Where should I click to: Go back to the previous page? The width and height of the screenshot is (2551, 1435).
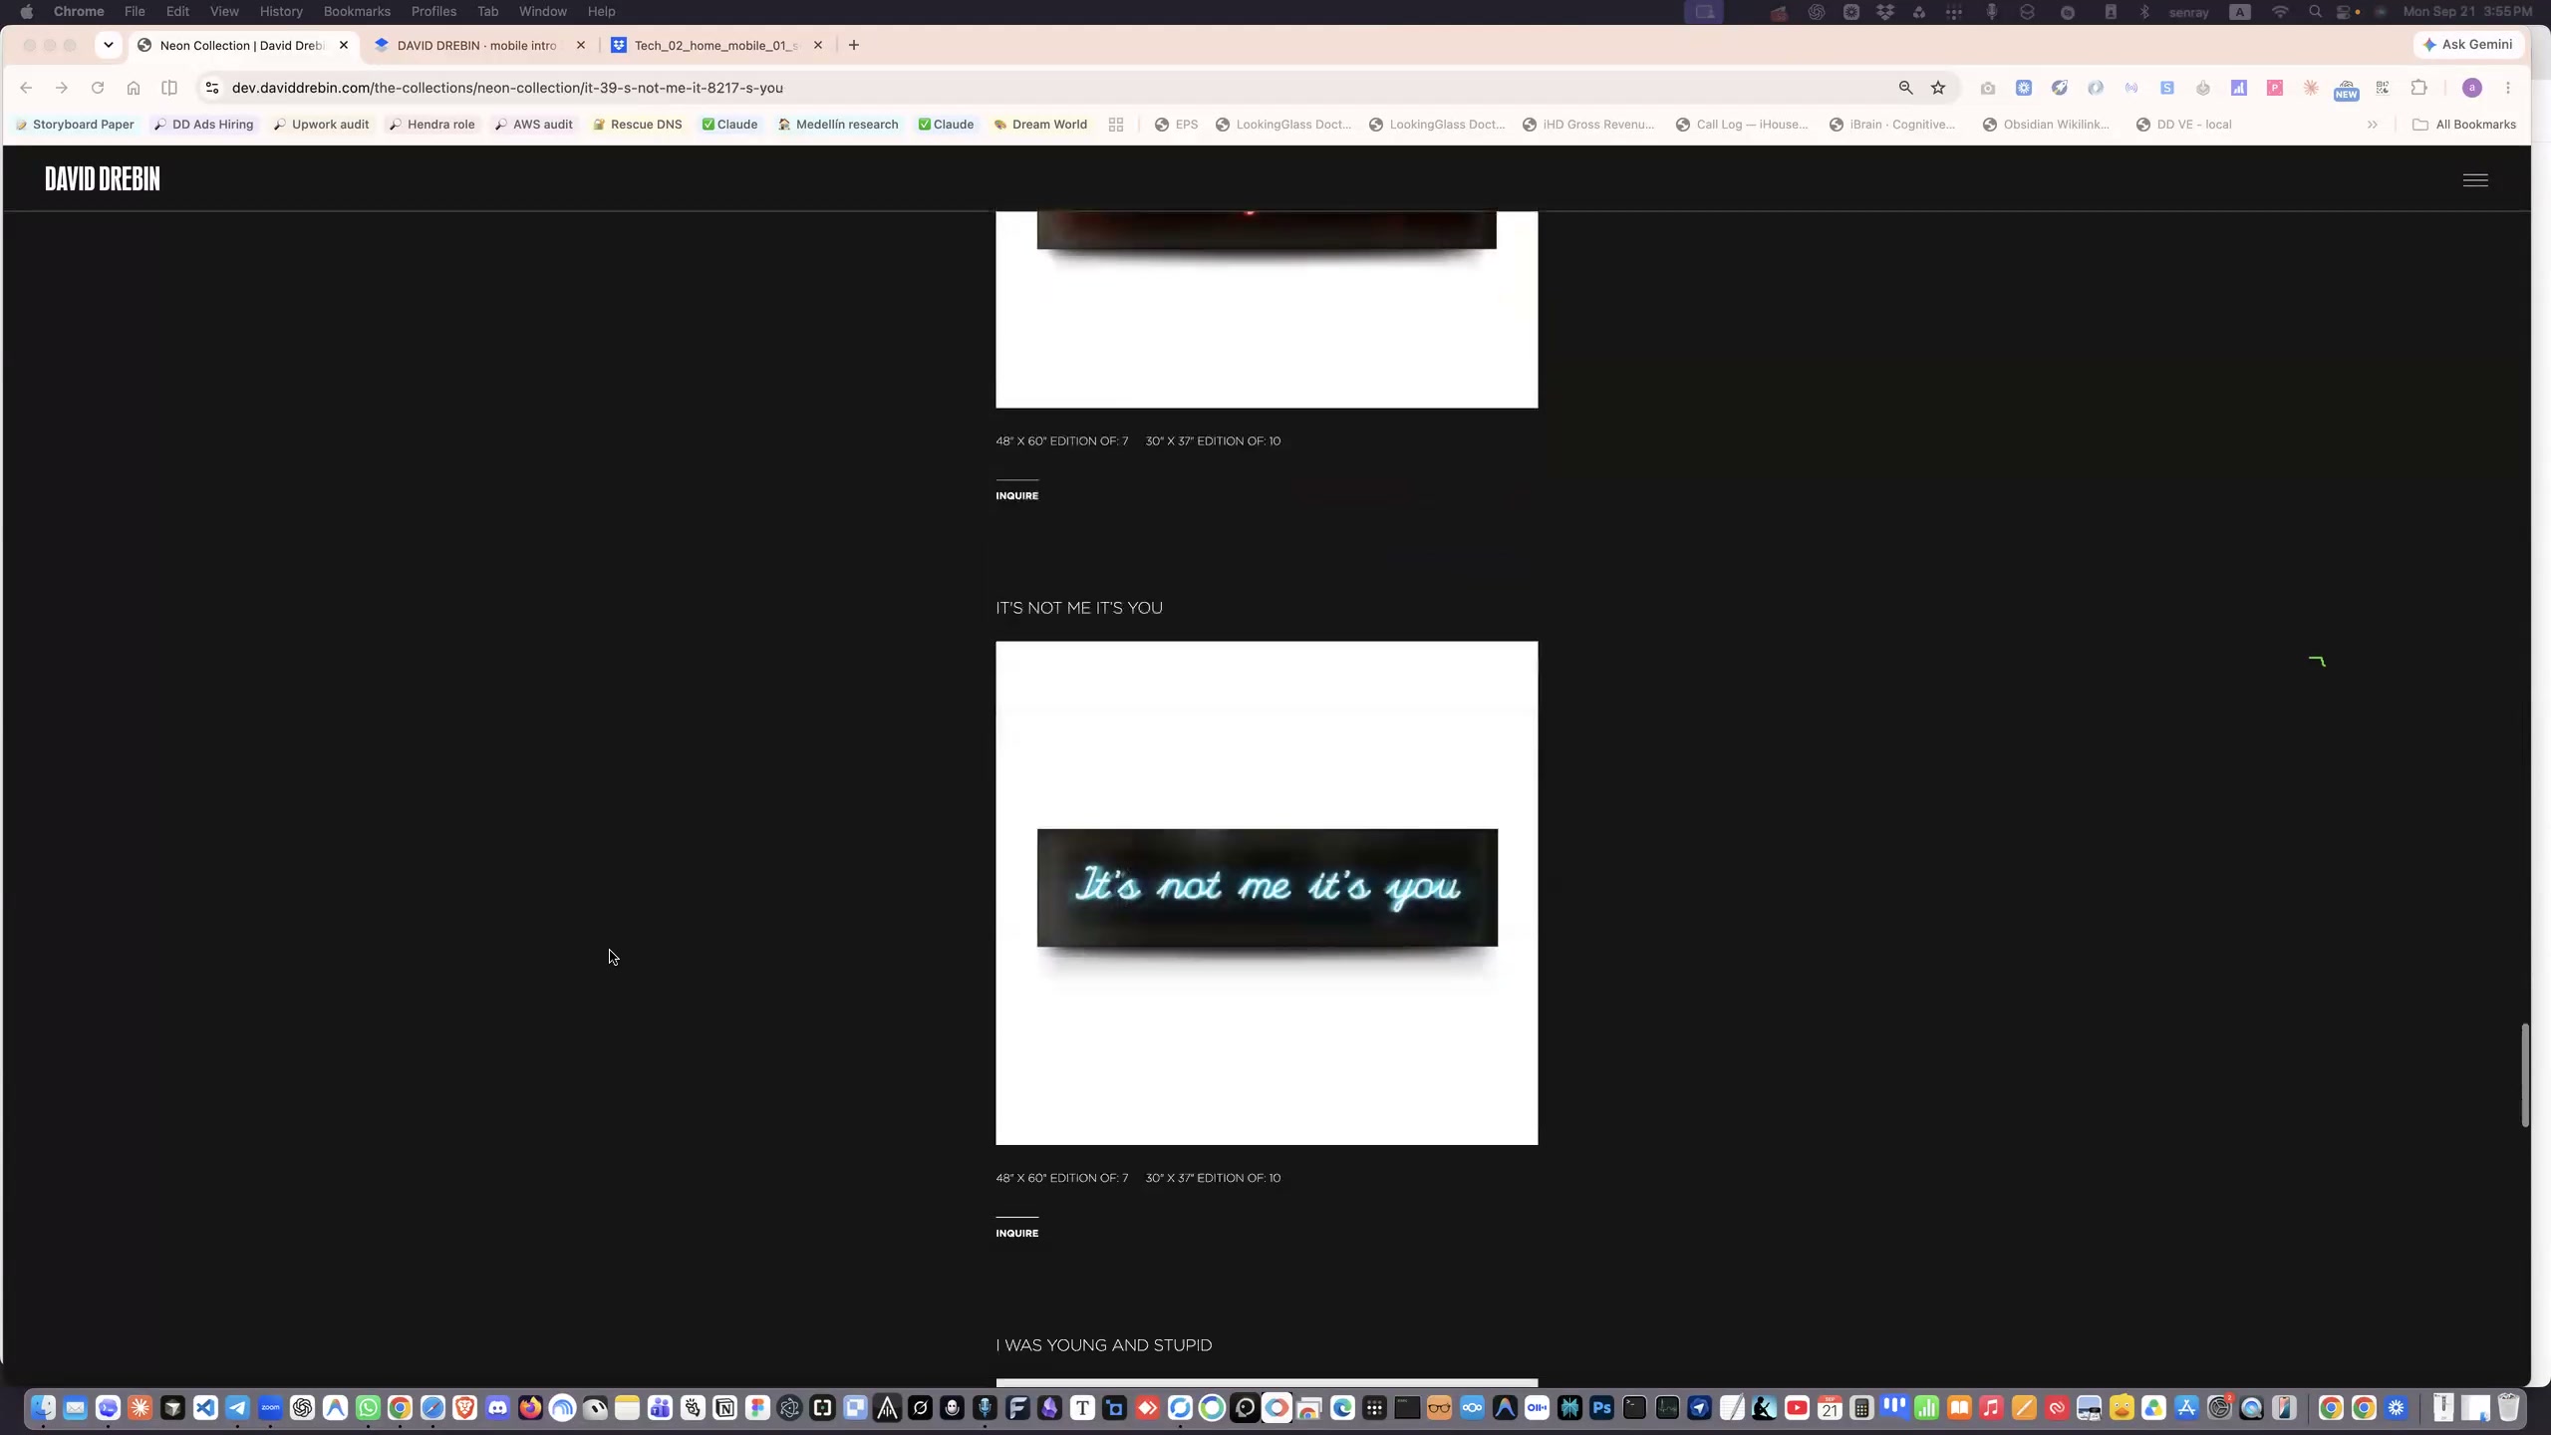26,88
